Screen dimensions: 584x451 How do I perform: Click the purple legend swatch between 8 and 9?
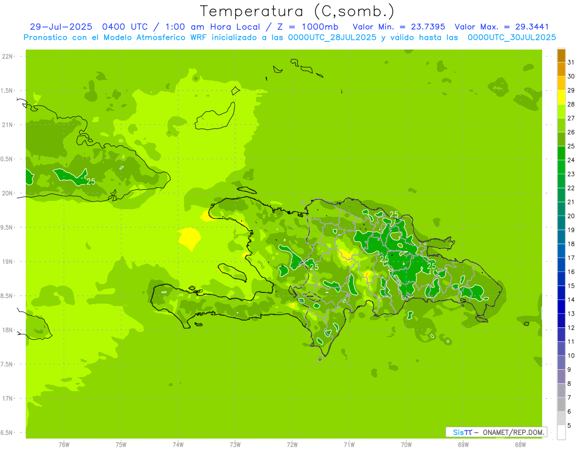point(561,377)
